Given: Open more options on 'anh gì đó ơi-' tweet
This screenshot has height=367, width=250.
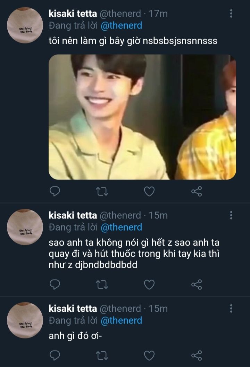Looking at the screenshot, I should (x=231, y=309).
